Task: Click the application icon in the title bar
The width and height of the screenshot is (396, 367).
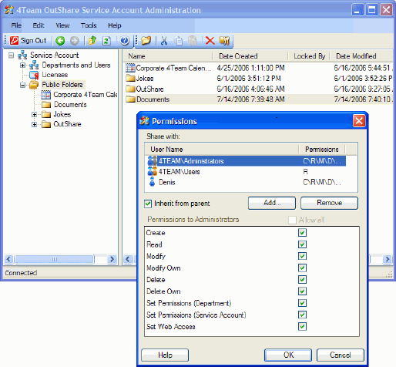Action: click(9, 10)
